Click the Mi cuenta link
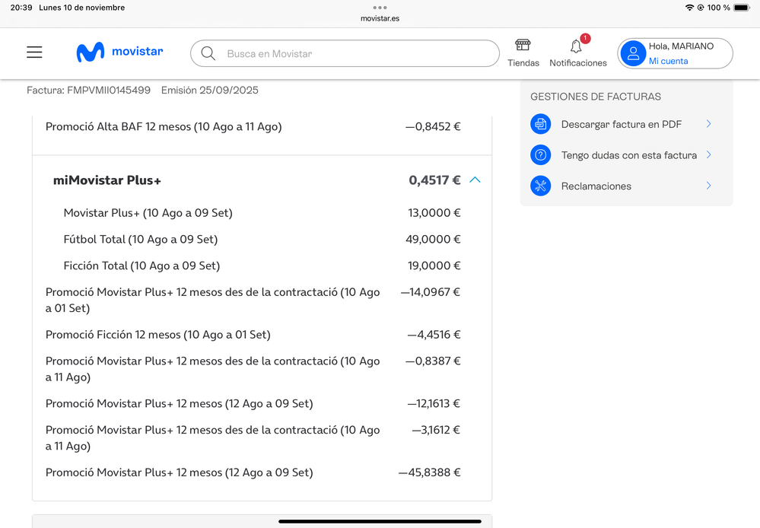 [668, 61]
